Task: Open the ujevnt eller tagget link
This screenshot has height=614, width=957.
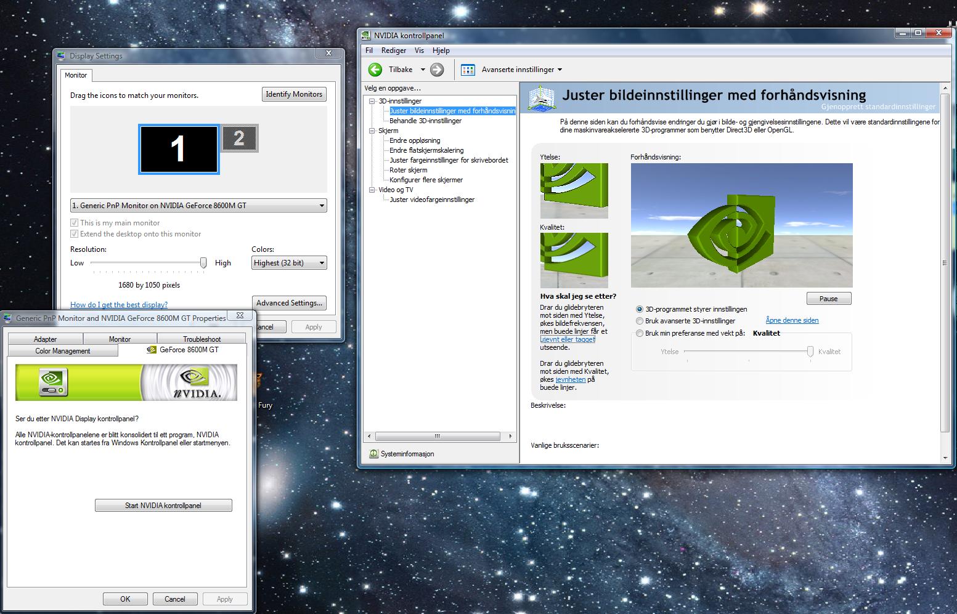Action: pos(568,339)
